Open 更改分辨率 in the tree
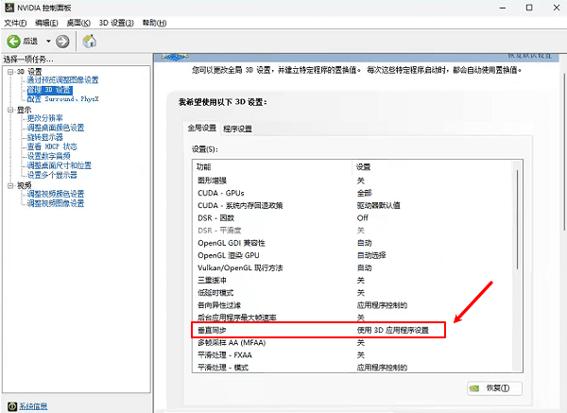 pyautogui.click(x=44, y=118)
